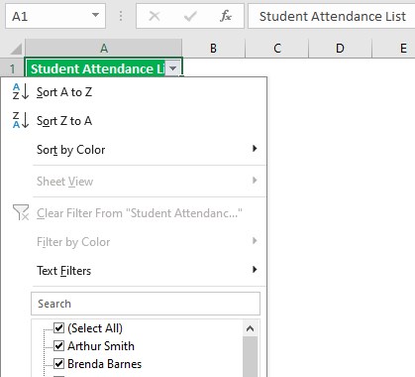Click cell A1 Student Attendance List text
Viewport: 415px width, 377px height.
point(98,68)
